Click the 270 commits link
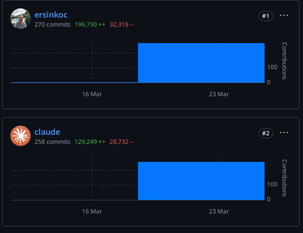This screenshot has width=303, height=233. (x=52, y=25)
